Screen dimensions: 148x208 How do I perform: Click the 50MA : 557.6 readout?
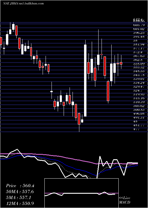pyautogui.click(x=20, y=192)
